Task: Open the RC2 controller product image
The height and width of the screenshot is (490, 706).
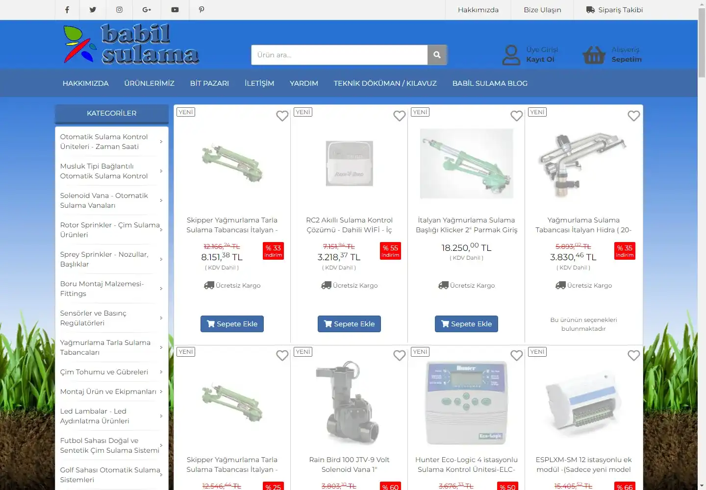Action: pyautogui.click(x=349, y=163)
